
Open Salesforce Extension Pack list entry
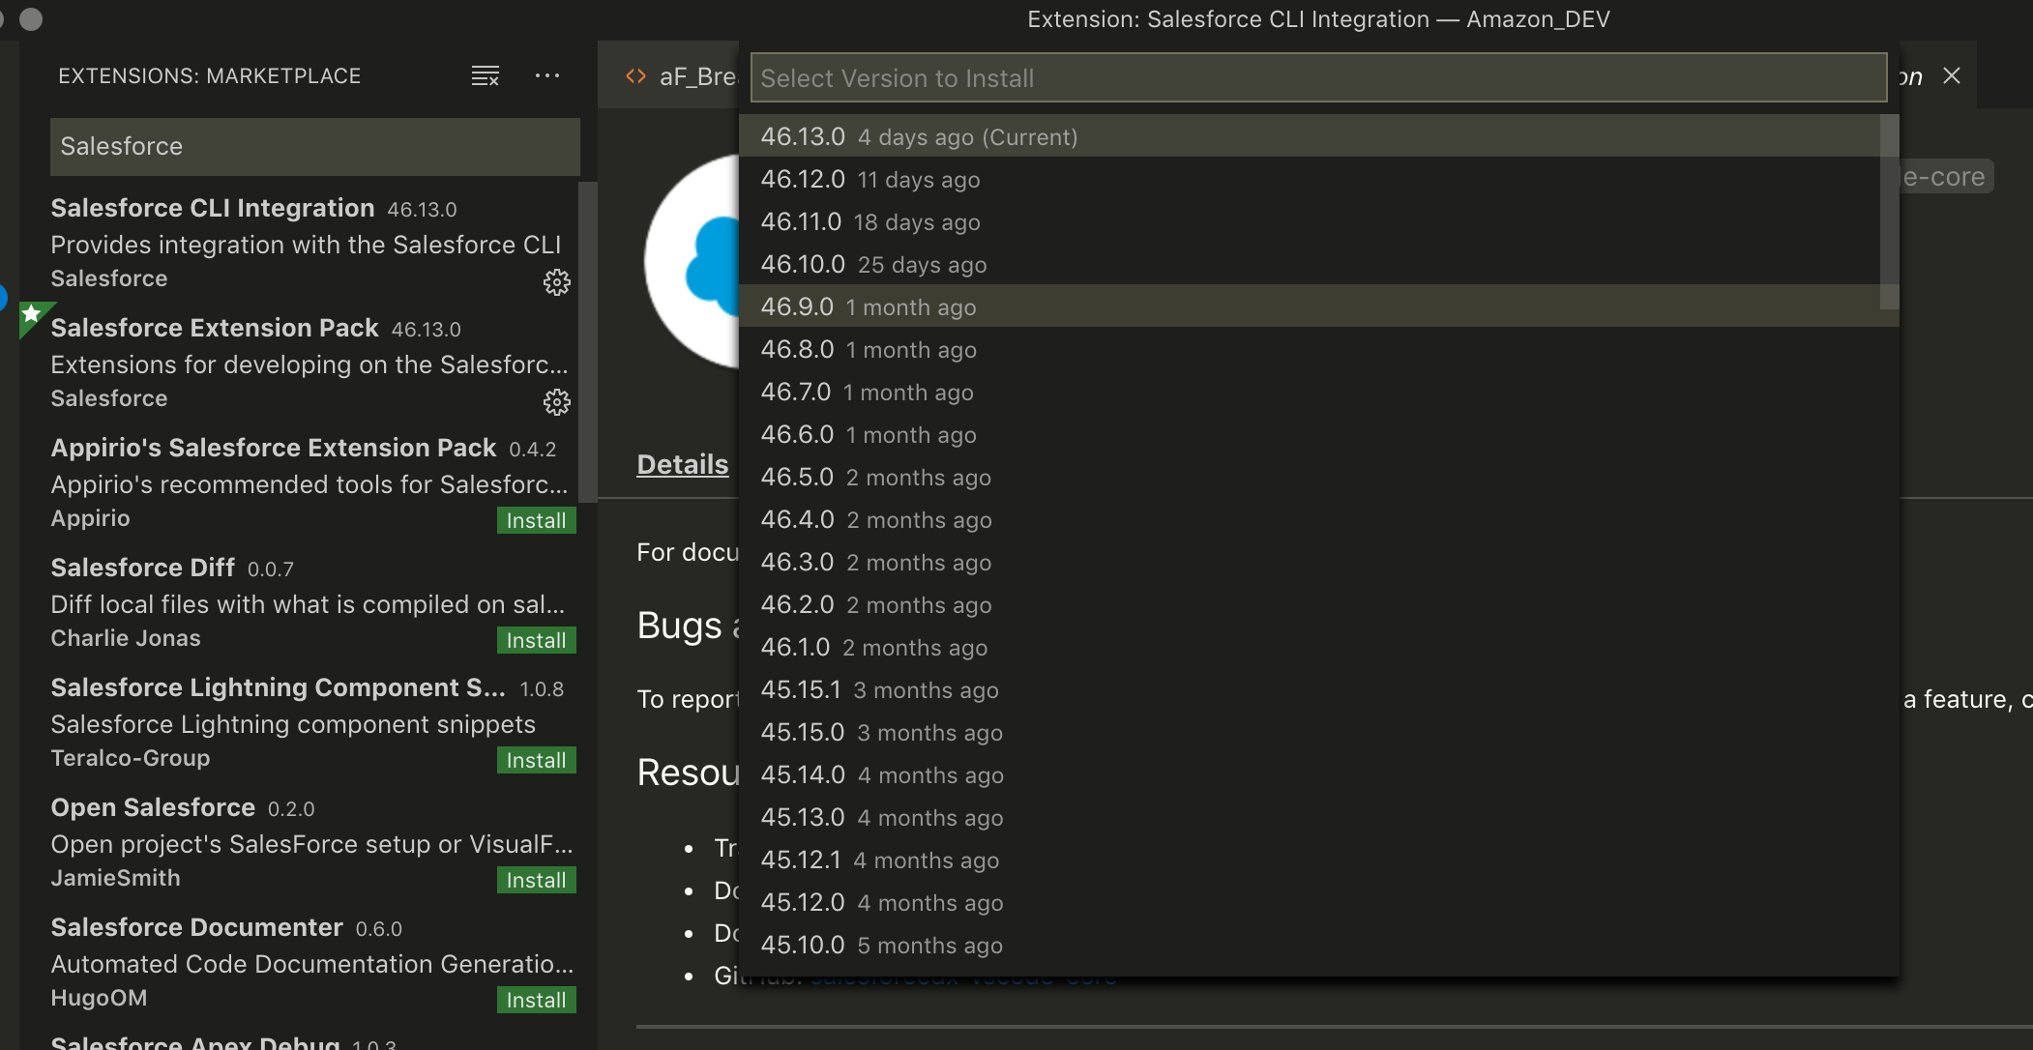(x=300, y=364)
